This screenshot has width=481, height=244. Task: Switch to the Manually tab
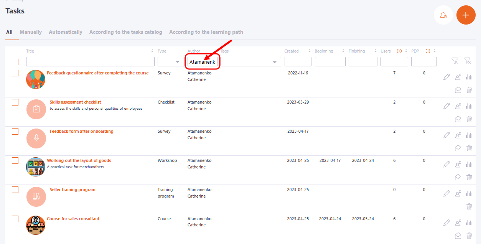coord(31,32)
